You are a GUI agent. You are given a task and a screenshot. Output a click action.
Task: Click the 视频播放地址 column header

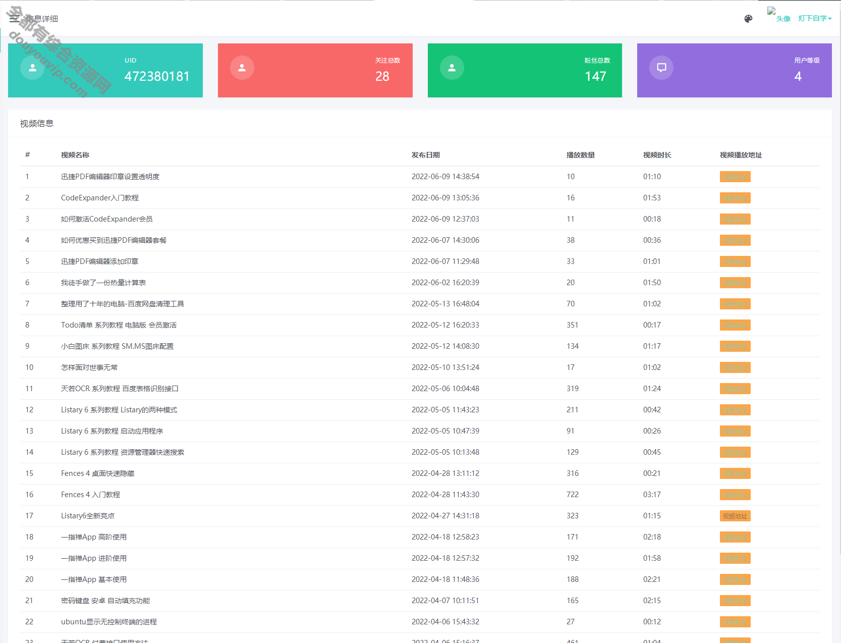[x=741, y=155]
